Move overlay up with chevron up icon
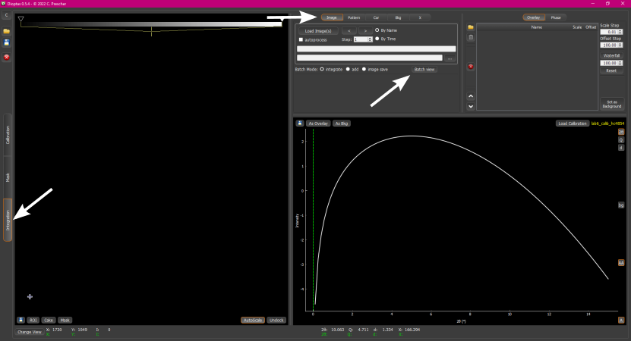Screen dimensions: 631x341 471,96
